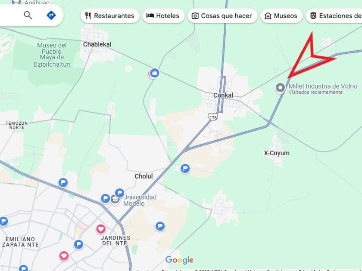The height and width of the screenshot is (271, 362).
Task: Click the pink heart marker above Jardines del Nte
Action: (x=101, y=229)
